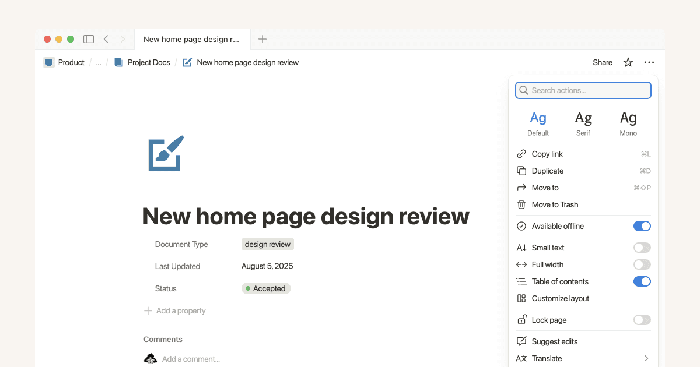
Task: Click the Share button
Action: pyautogui.click(x=602, y=62)
